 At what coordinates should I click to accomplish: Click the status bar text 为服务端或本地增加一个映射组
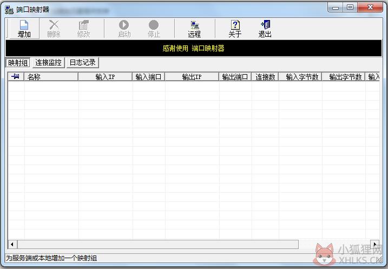click(x=51, y=258)
